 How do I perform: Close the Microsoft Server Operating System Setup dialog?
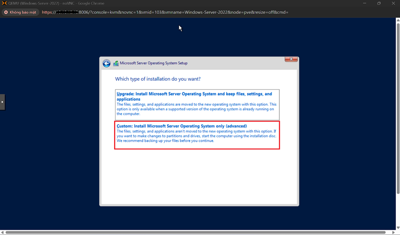click(291, 59)
